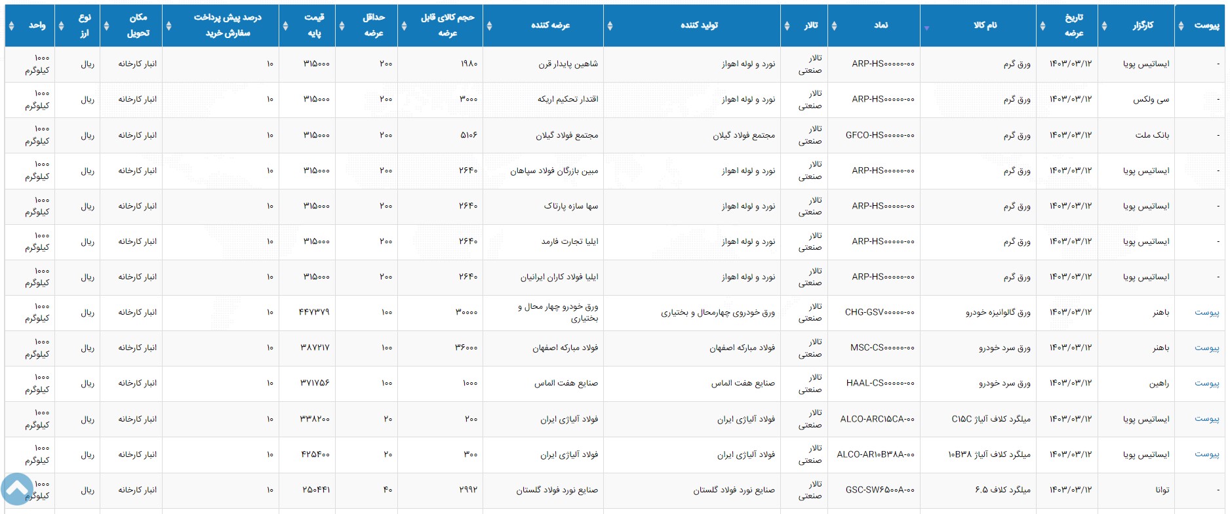Toggle sort arrow on نام کالا column
Screen dimensions: 1230x514
926,28
